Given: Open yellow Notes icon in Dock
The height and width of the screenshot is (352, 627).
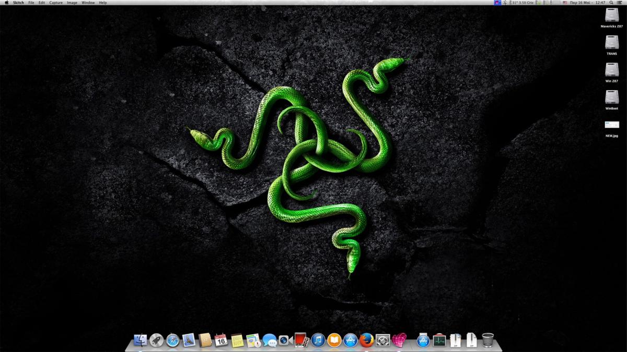Looking at the screenshot, I should click(237, 341).
